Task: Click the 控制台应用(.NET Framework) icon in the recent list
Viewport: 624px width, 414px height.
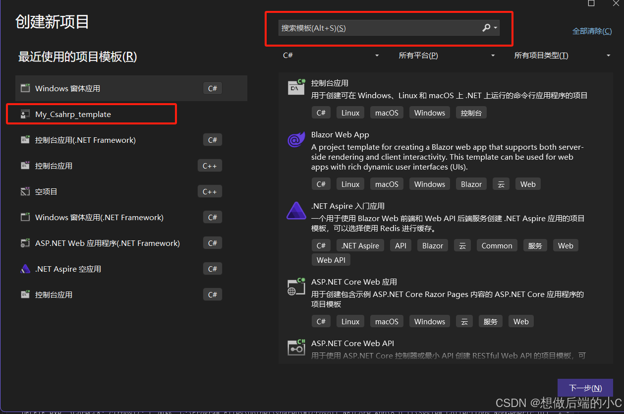Action: 25,140
